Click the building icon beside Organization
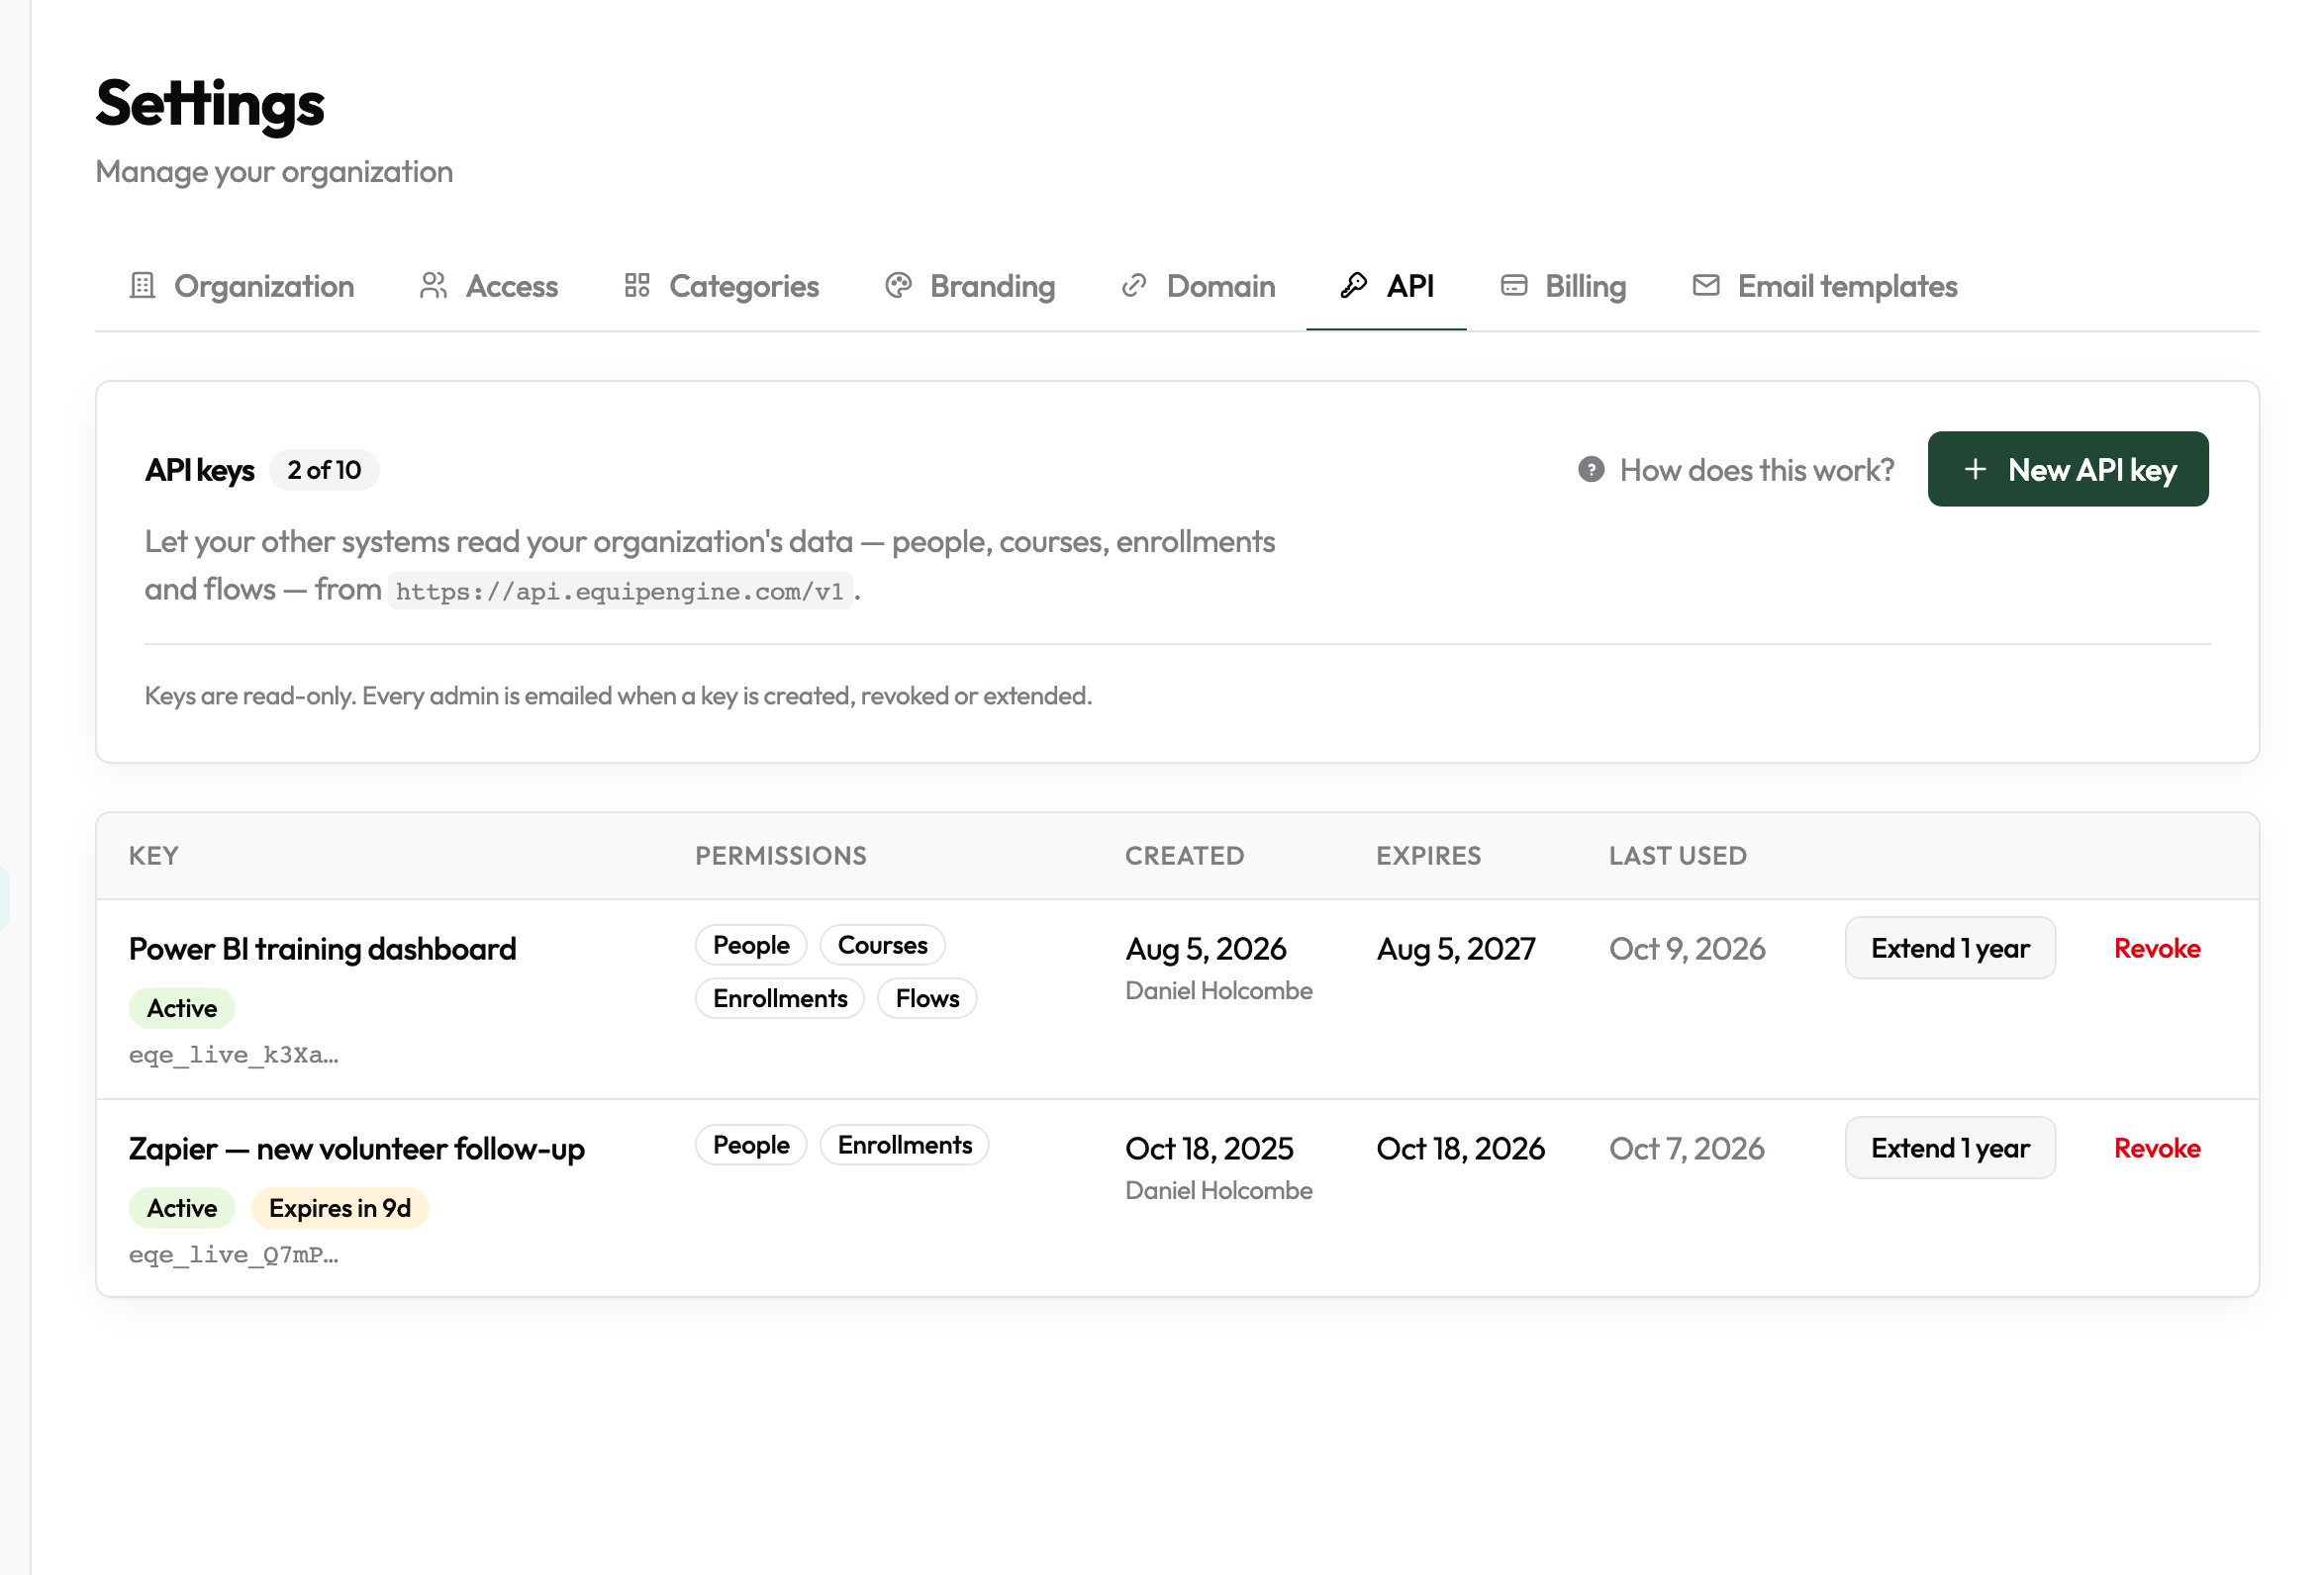Screen dimensions: 2324x1575 [x=142, y=286]
